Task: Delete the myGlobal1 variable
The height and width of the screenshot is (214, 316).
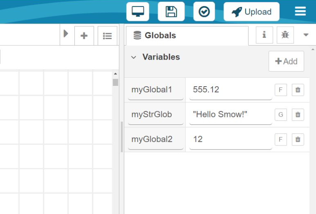Action: (298, 90)
